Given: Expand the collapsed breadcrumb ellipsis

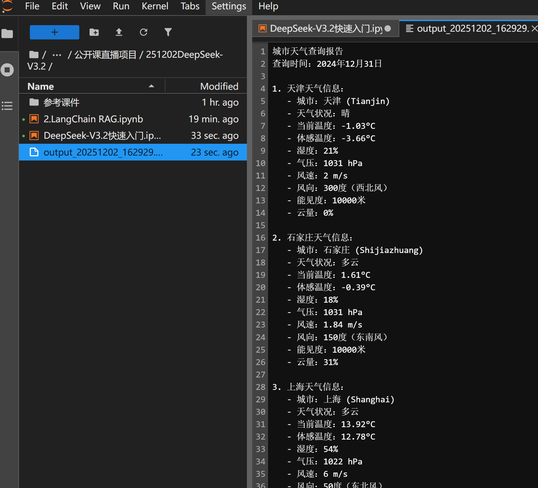Looking at the screenshot, I should pyautogui.click(x=57, y=55).
